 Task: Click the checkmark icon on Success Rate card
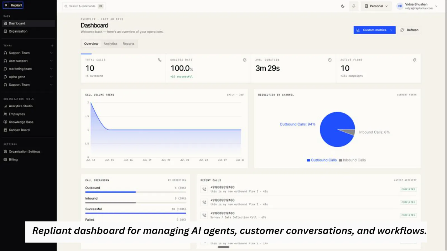tap(244, 60)
